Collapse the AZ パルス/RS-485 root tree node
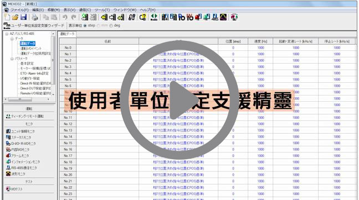This screenshot has width=359, height=200. point(7,34)
